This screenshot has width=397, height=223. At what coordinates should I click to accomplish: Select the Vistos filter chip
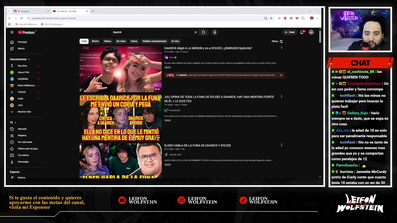click(134, 41)
